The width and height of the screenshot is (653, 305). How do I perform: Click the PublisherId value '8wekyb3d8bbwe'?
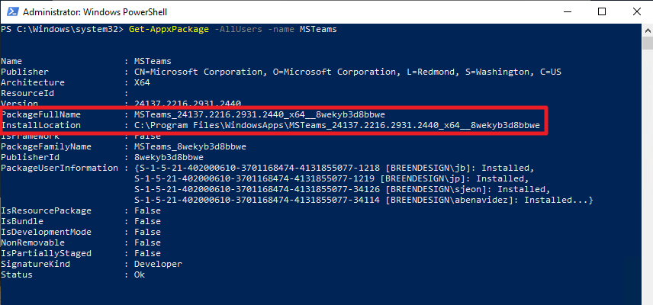169,157
